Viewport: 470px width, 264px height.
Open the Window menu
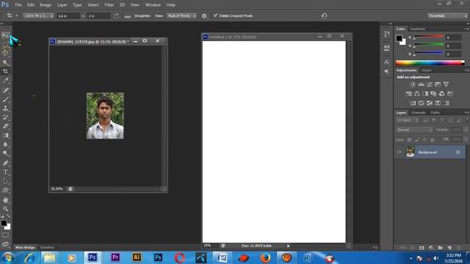[x=153, y=5]
